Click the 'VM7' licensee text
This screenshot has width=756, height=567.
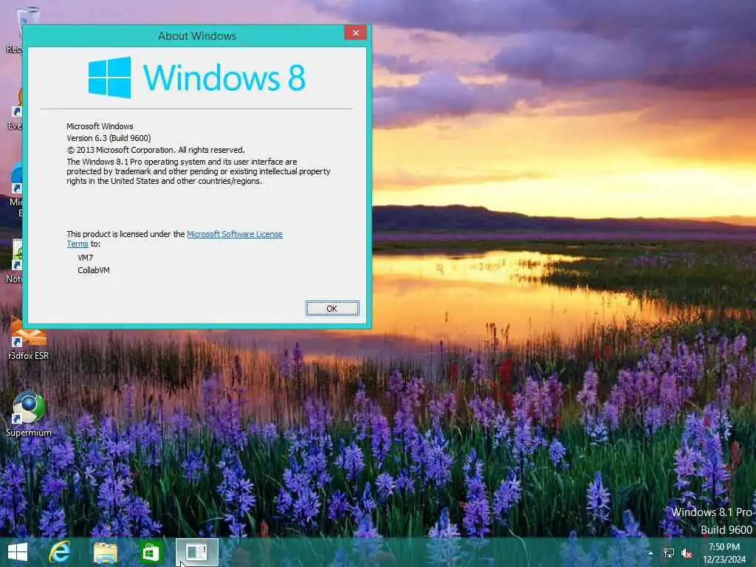click(x=86, y=258)
